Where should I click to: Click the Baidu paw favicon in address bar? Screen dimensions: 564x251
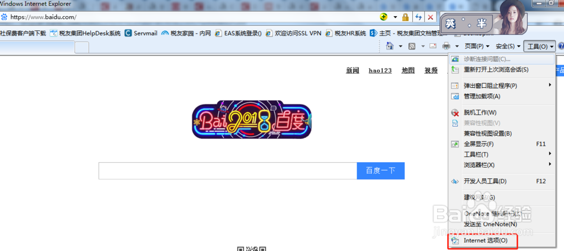tap(5, 17)
